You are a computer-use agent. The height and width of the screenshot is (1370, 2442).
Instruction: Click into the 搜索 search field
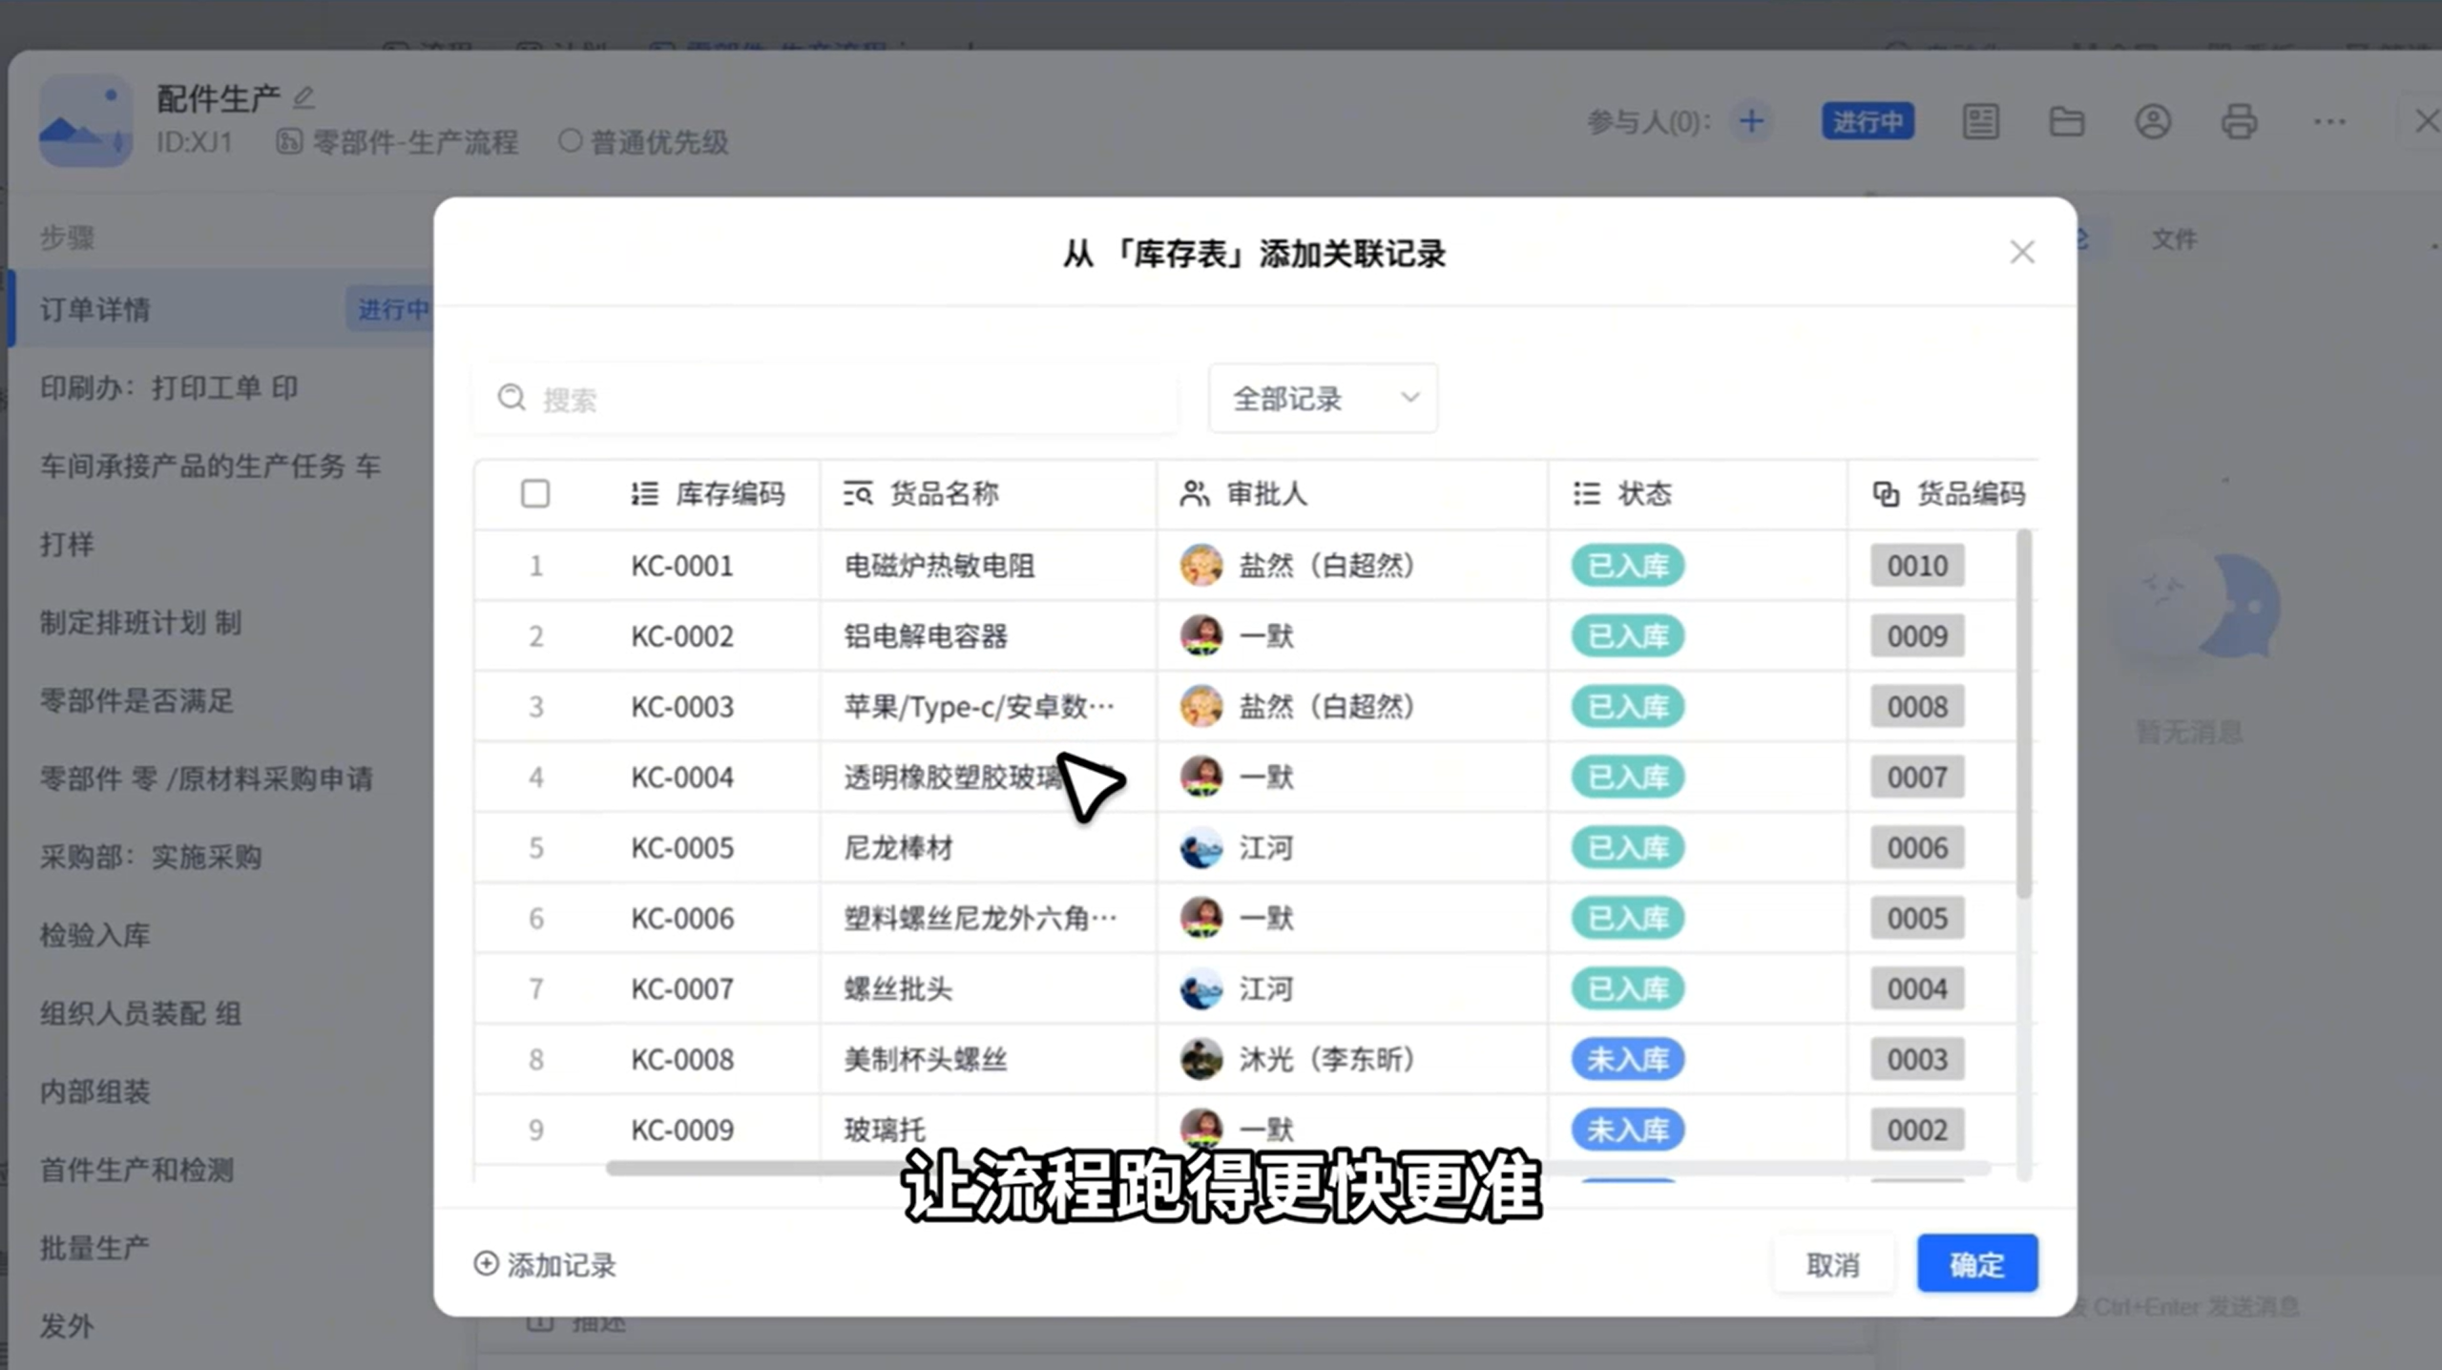pyautogui.click(x=825, y=398)
